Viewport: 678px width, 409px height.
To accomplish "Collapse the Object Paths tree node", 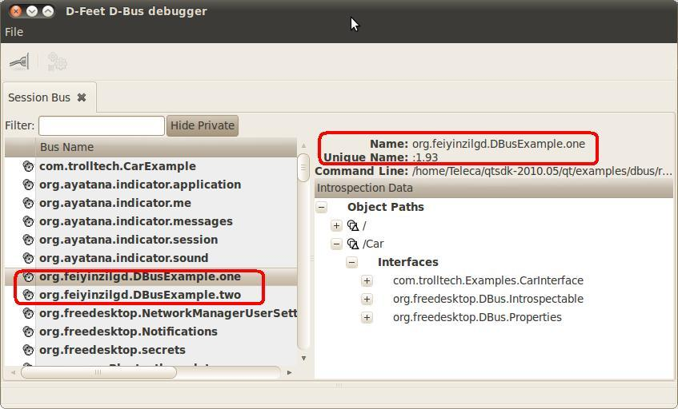I will [x=321, y=207].
